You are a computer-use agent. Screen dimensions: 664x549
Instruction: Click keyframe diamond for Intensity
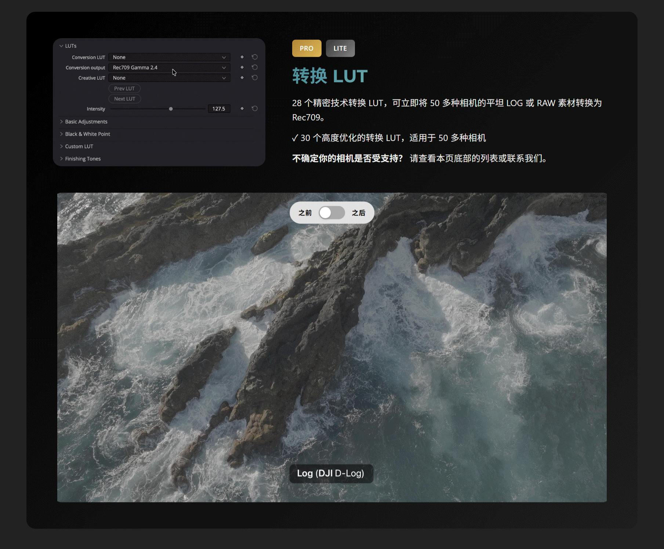click(x=242, y=108)
